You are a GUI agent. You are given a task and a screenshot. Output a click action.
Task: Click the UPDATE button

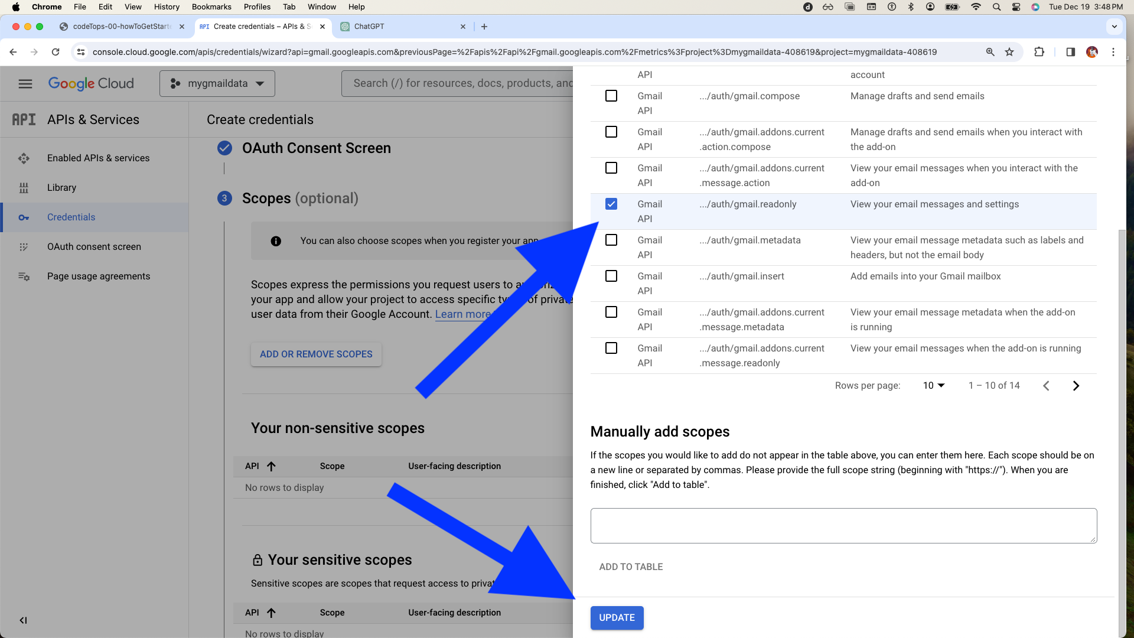click(617, 618)
